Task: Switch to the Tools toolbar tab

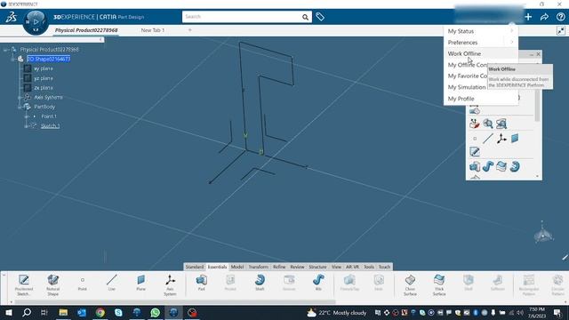Action: 369,267
